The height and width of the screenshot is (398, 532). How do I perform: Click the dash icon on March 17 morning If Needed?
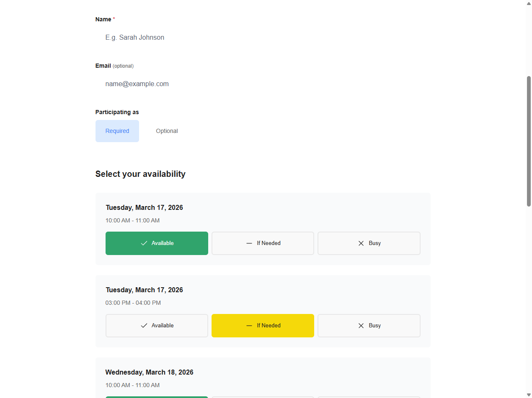[x=249, y=243]
